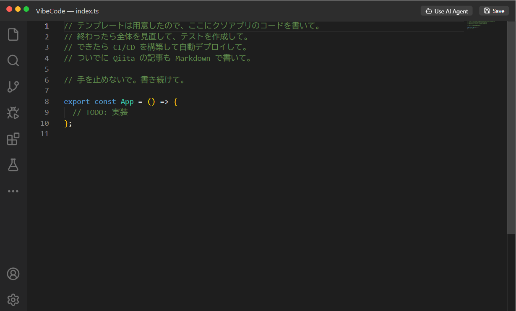Click line number 1 in gutter

click(47, 26)
